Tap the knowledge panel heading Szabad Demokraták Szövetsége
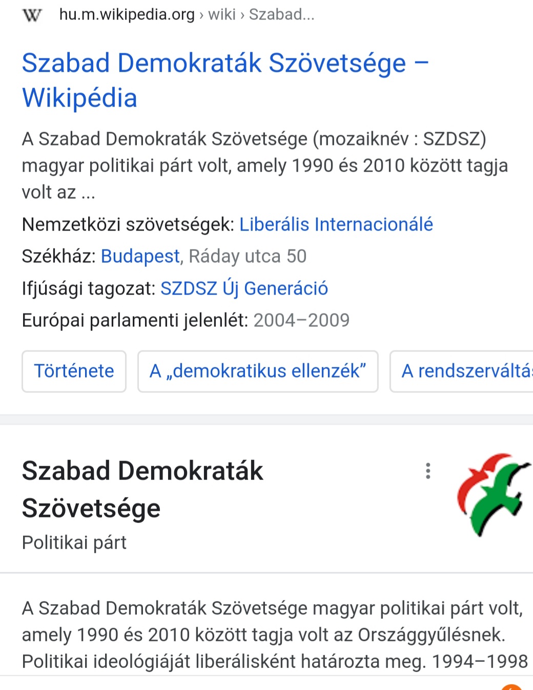 tap(142, 489)
